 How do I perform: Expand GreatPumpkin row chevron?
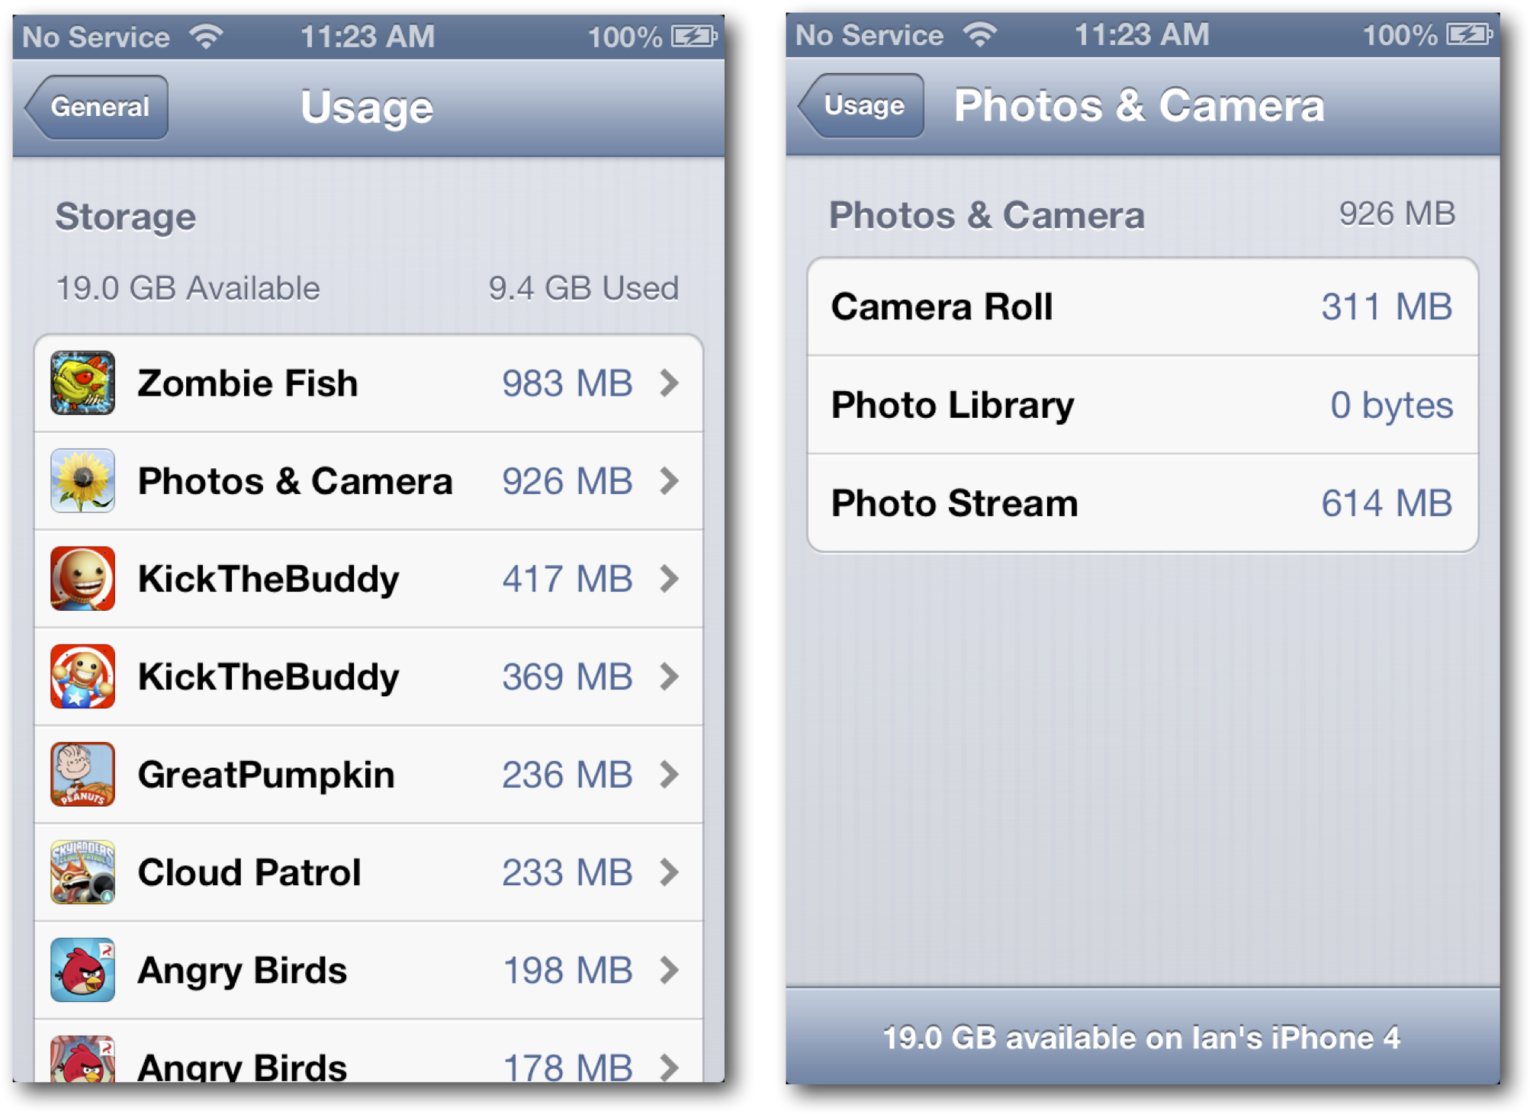point(669,774)
